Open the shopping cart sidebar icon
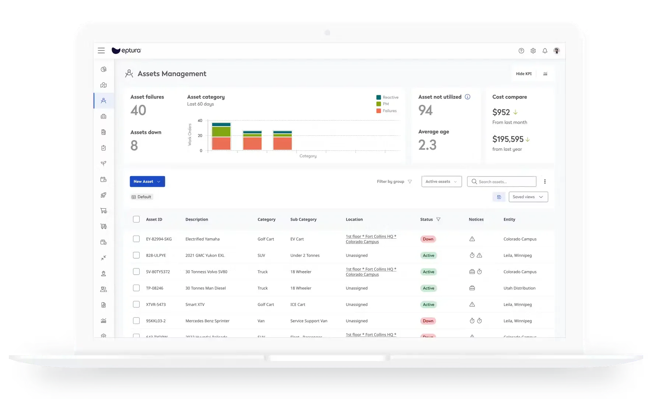Viewport: 655px width, 399px height. (x=104, y=211)
